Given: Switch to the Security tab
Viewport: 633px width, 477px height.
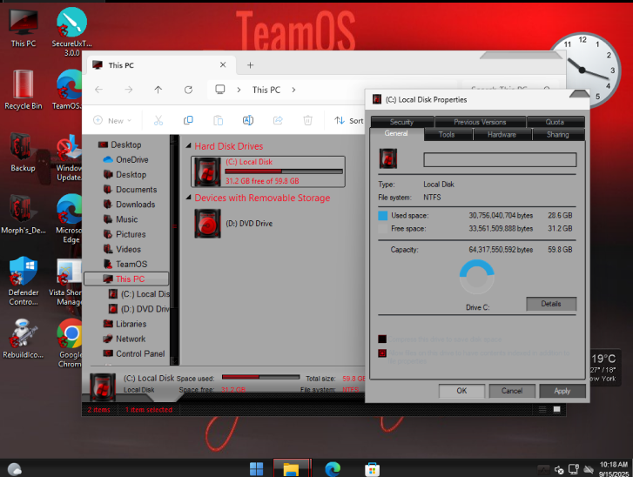Looking at the screenshot, I should [x=402, y=122].
